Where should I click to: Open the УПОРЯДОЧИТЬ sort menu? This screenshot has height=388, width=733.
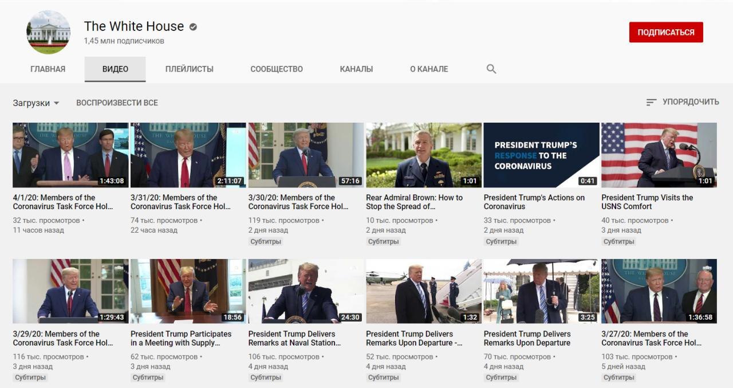[x=682, y=102]
